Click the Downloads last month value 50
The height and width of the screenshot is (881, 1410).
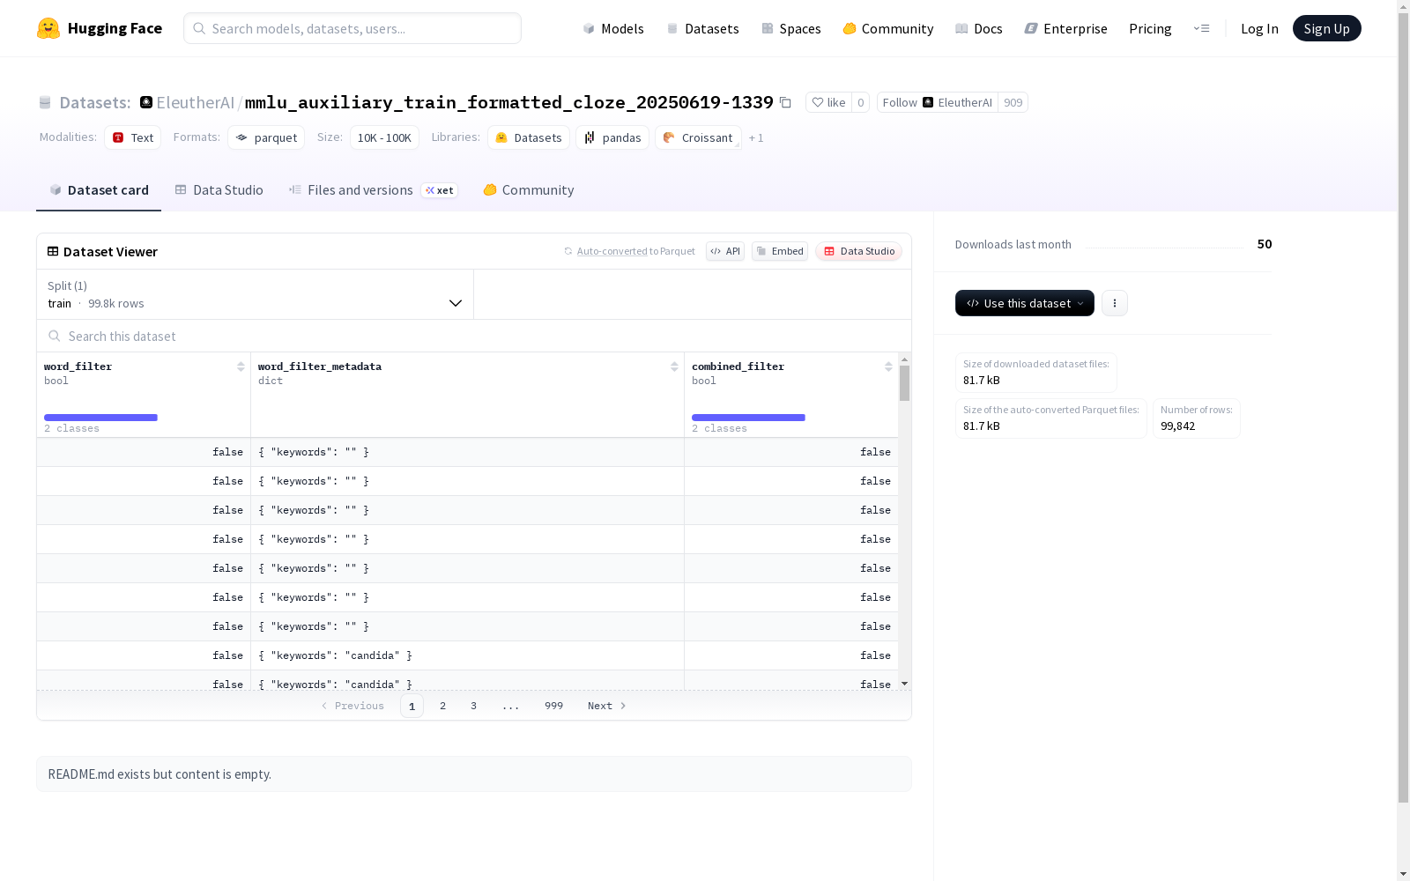tap(1265, 244)
